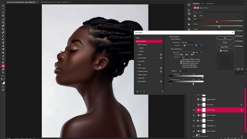Screen dimensions: 247x139
Task: Expand effects arrow on Rich Tones layer
Action: click(x=242, y=105)
